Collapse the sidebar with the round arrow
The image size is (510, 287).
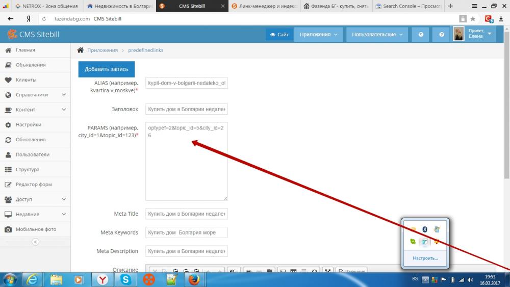[36, 242]
